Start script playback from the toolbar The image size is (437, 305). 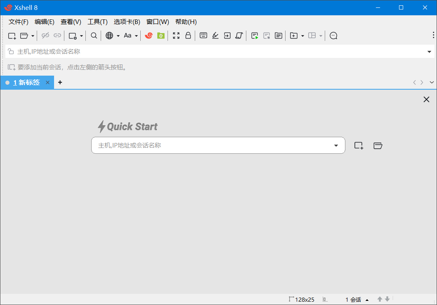tap(255, 36)
